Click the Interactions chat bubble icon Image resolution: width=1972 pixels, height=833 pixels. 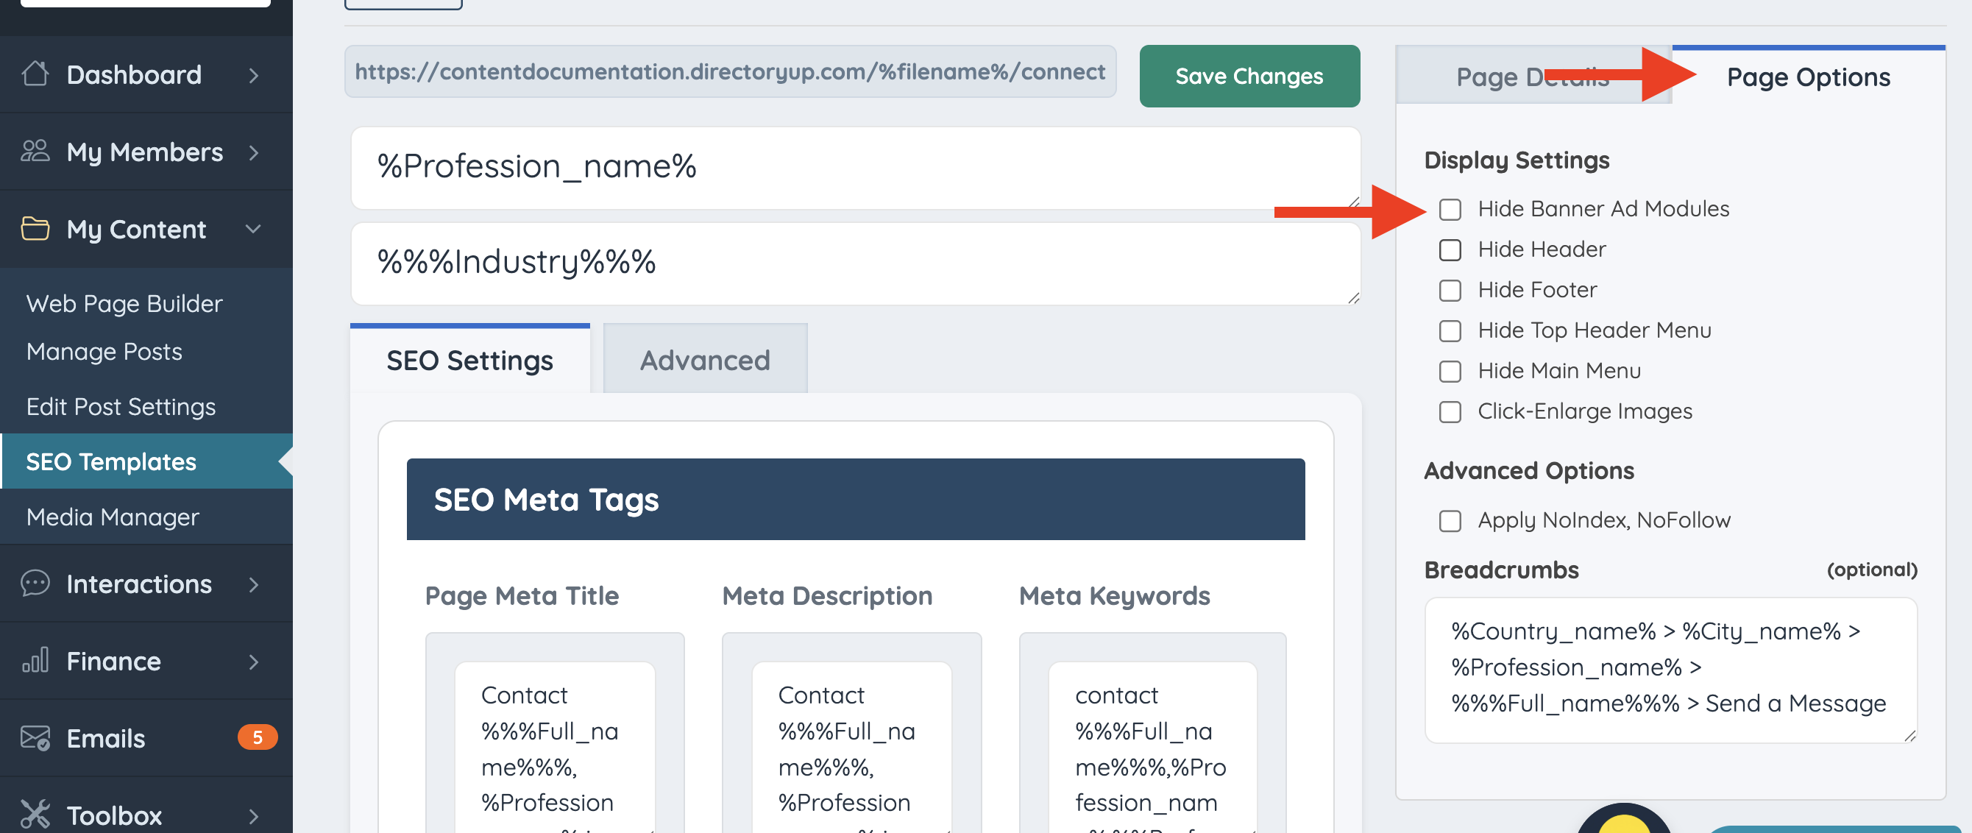(35, 584)
